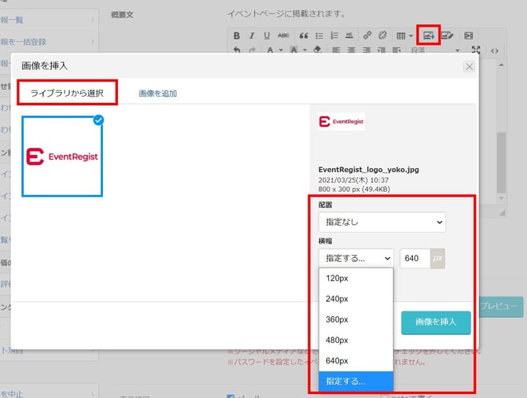Image resolution: width=527 pixels, height=398 pixels.
Task: Select the ライブラリから選択 tab
Action: (x=67, y=93)
